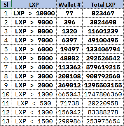Select the Sl header cell
The width and height of the screenshot is (124, 126).
6,4
